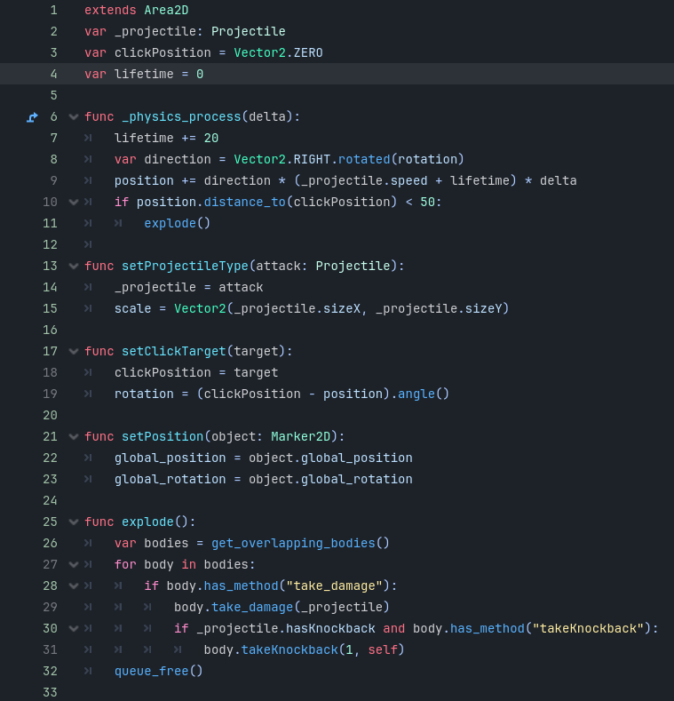Click the 'Projectile' type on line 2
674x701 pixels.
tap(248, 31)
